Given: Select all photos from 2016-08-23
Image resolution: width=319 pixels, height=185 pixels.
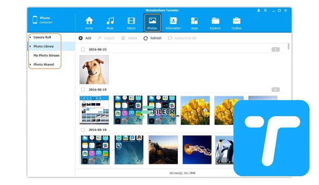Looking at the screenshot, I should coord(83,49).
